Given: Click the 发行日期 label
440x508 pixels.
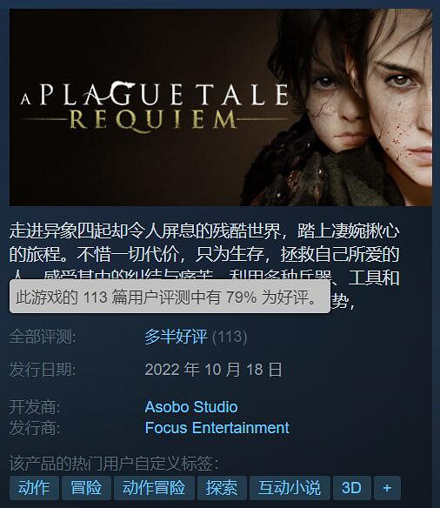Looking at the screenshot, I should pos(43,370).
